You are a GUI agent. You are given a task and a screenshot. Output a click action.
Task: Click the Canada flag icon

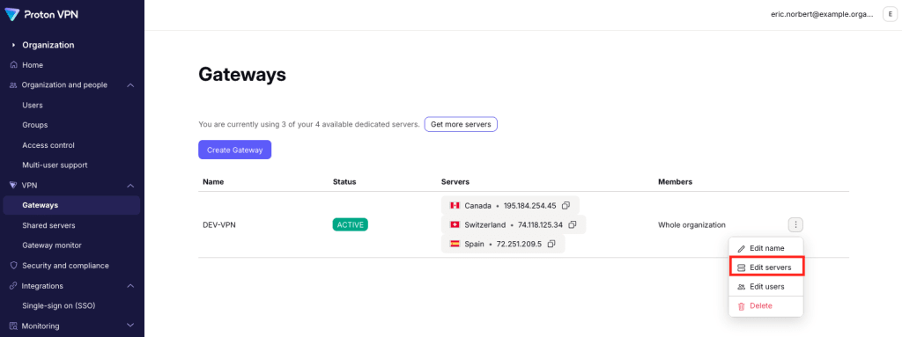pos(455,205)
